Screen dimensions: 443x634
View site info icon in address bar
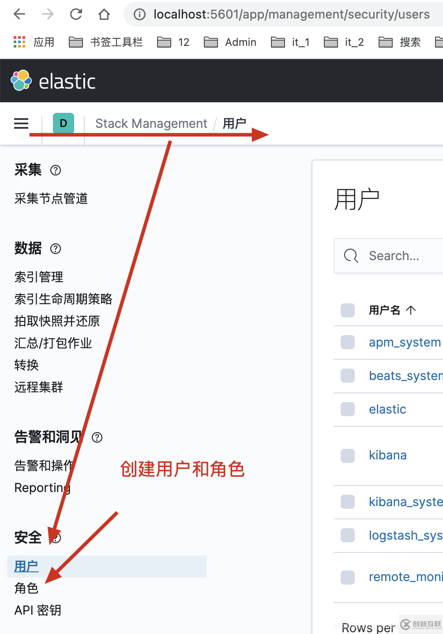[139, 15]
